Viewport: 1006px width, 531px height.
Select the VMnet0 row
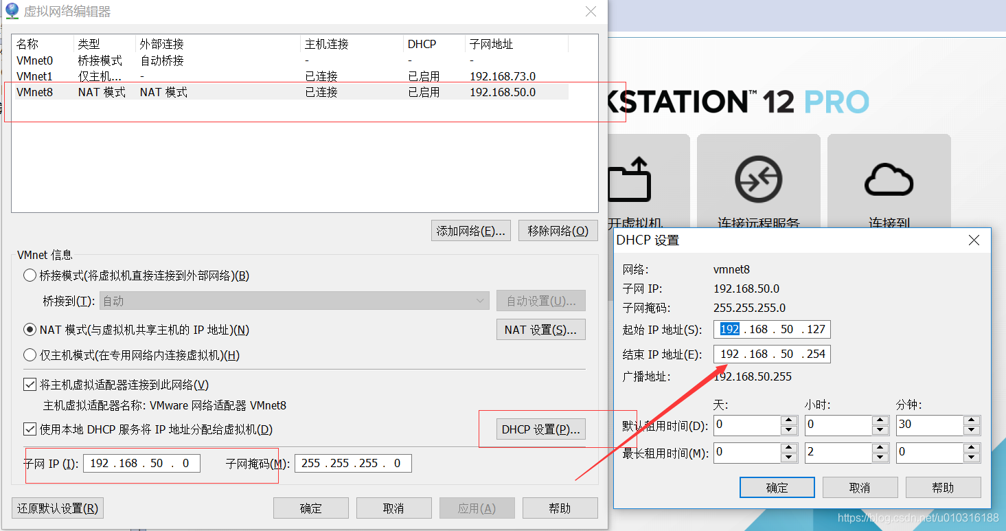(x=291, y=60)
